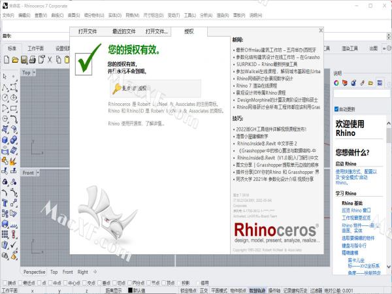The height and width of the screenshot is (294, 392).
Task: Enable the 中点 osnap checkbox
Action: 50,283
